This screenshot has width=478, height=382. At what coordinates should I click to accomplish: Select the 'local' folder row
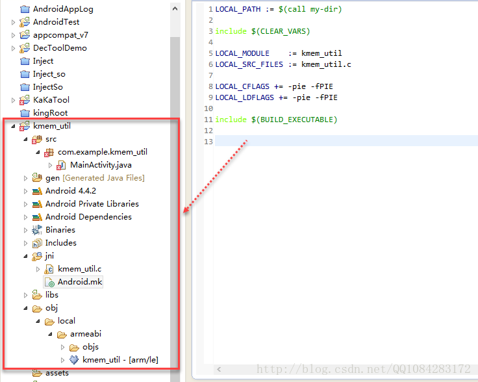click(66, 321)
